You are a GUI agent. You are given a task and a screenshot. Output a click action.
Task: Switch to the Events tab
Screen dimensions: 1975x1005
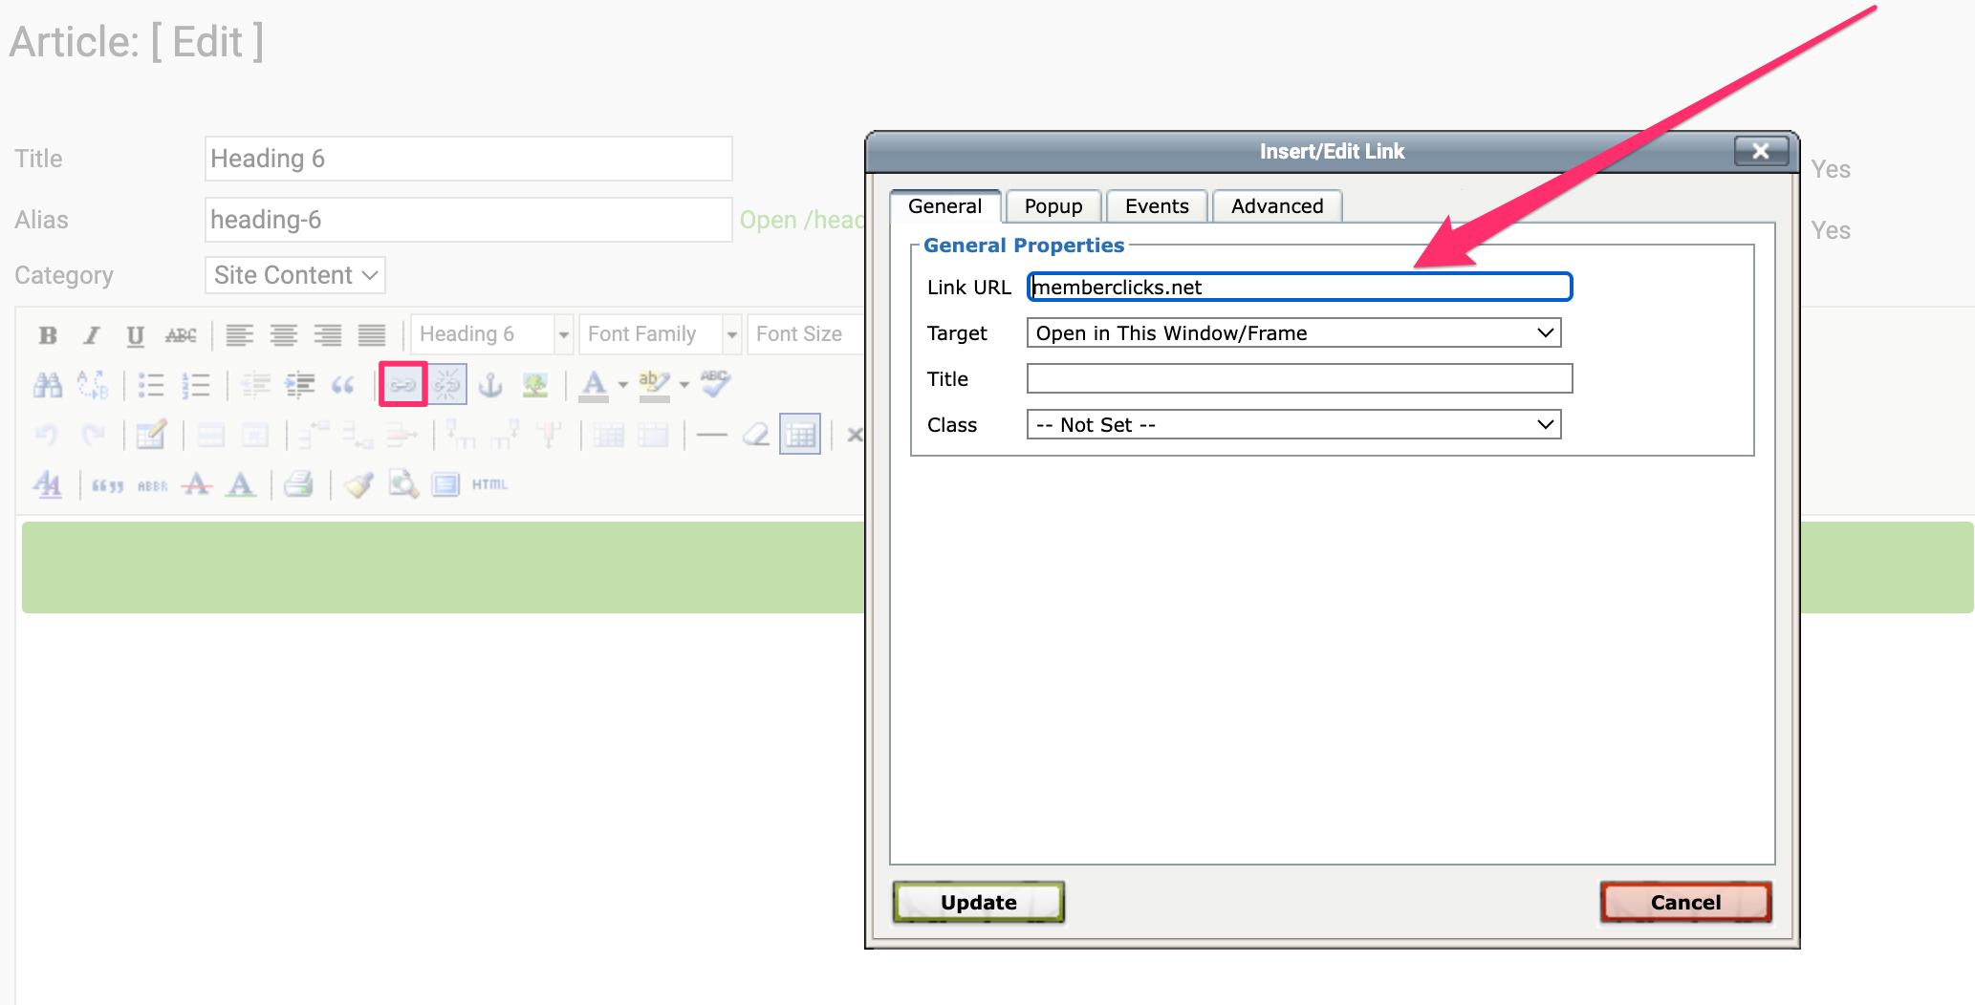(x=1157, y=206)
